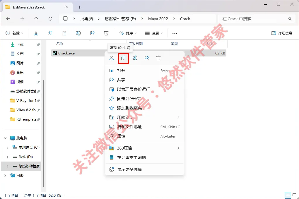Click the Copy icon in the context menu
Viewport: 299px width, 199px height.
[123, 58]
